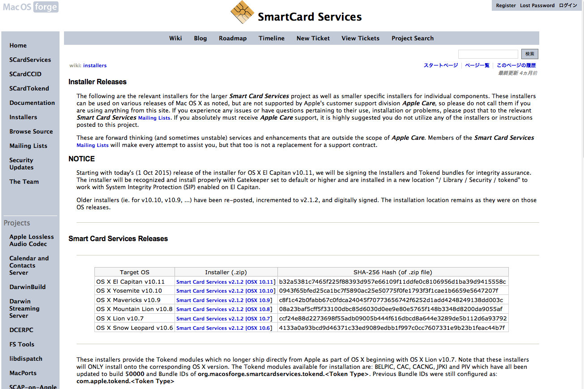Viewport: 584px width, 389px height.
Task: Click the hash starting c8f1c42b0fabb
Action: [x=391, y=300]
